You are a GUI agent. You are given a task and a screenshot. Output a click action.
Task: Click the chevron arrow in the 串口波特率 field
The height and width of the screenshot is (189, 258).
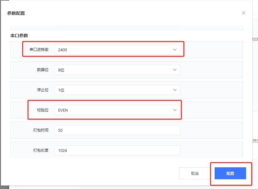[x=175, y=50]
